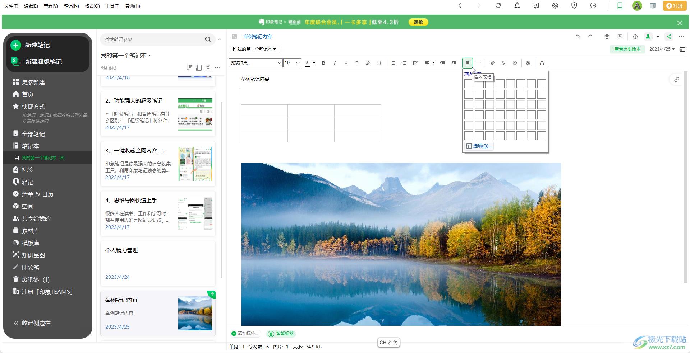
Task: Open the 笔记(N) menu
Action: [71, 6]
